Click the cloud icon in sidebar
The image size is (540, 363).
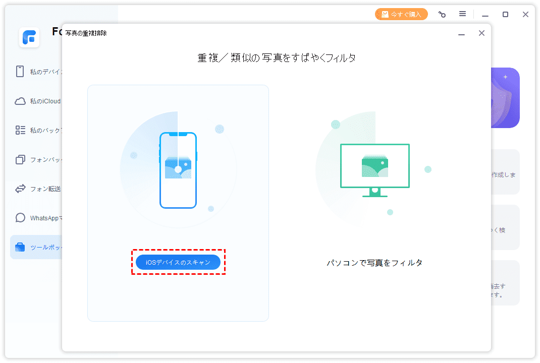(x=20, y=101)
